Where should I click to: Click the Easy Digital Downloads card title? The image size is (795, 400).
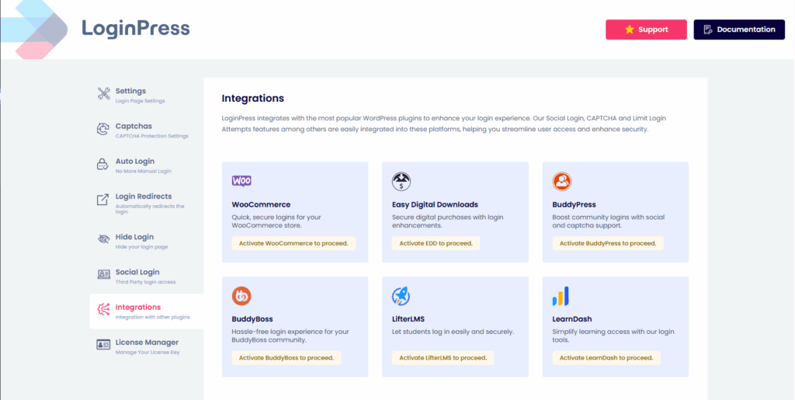coord(435,205)
